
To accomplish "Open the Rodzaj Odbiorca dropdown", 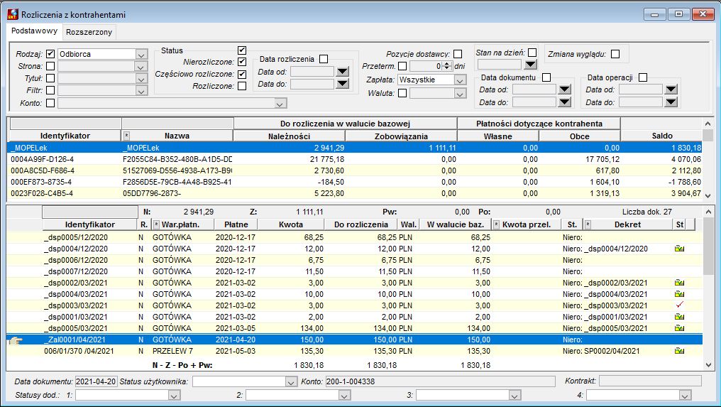I will point(141,54).
